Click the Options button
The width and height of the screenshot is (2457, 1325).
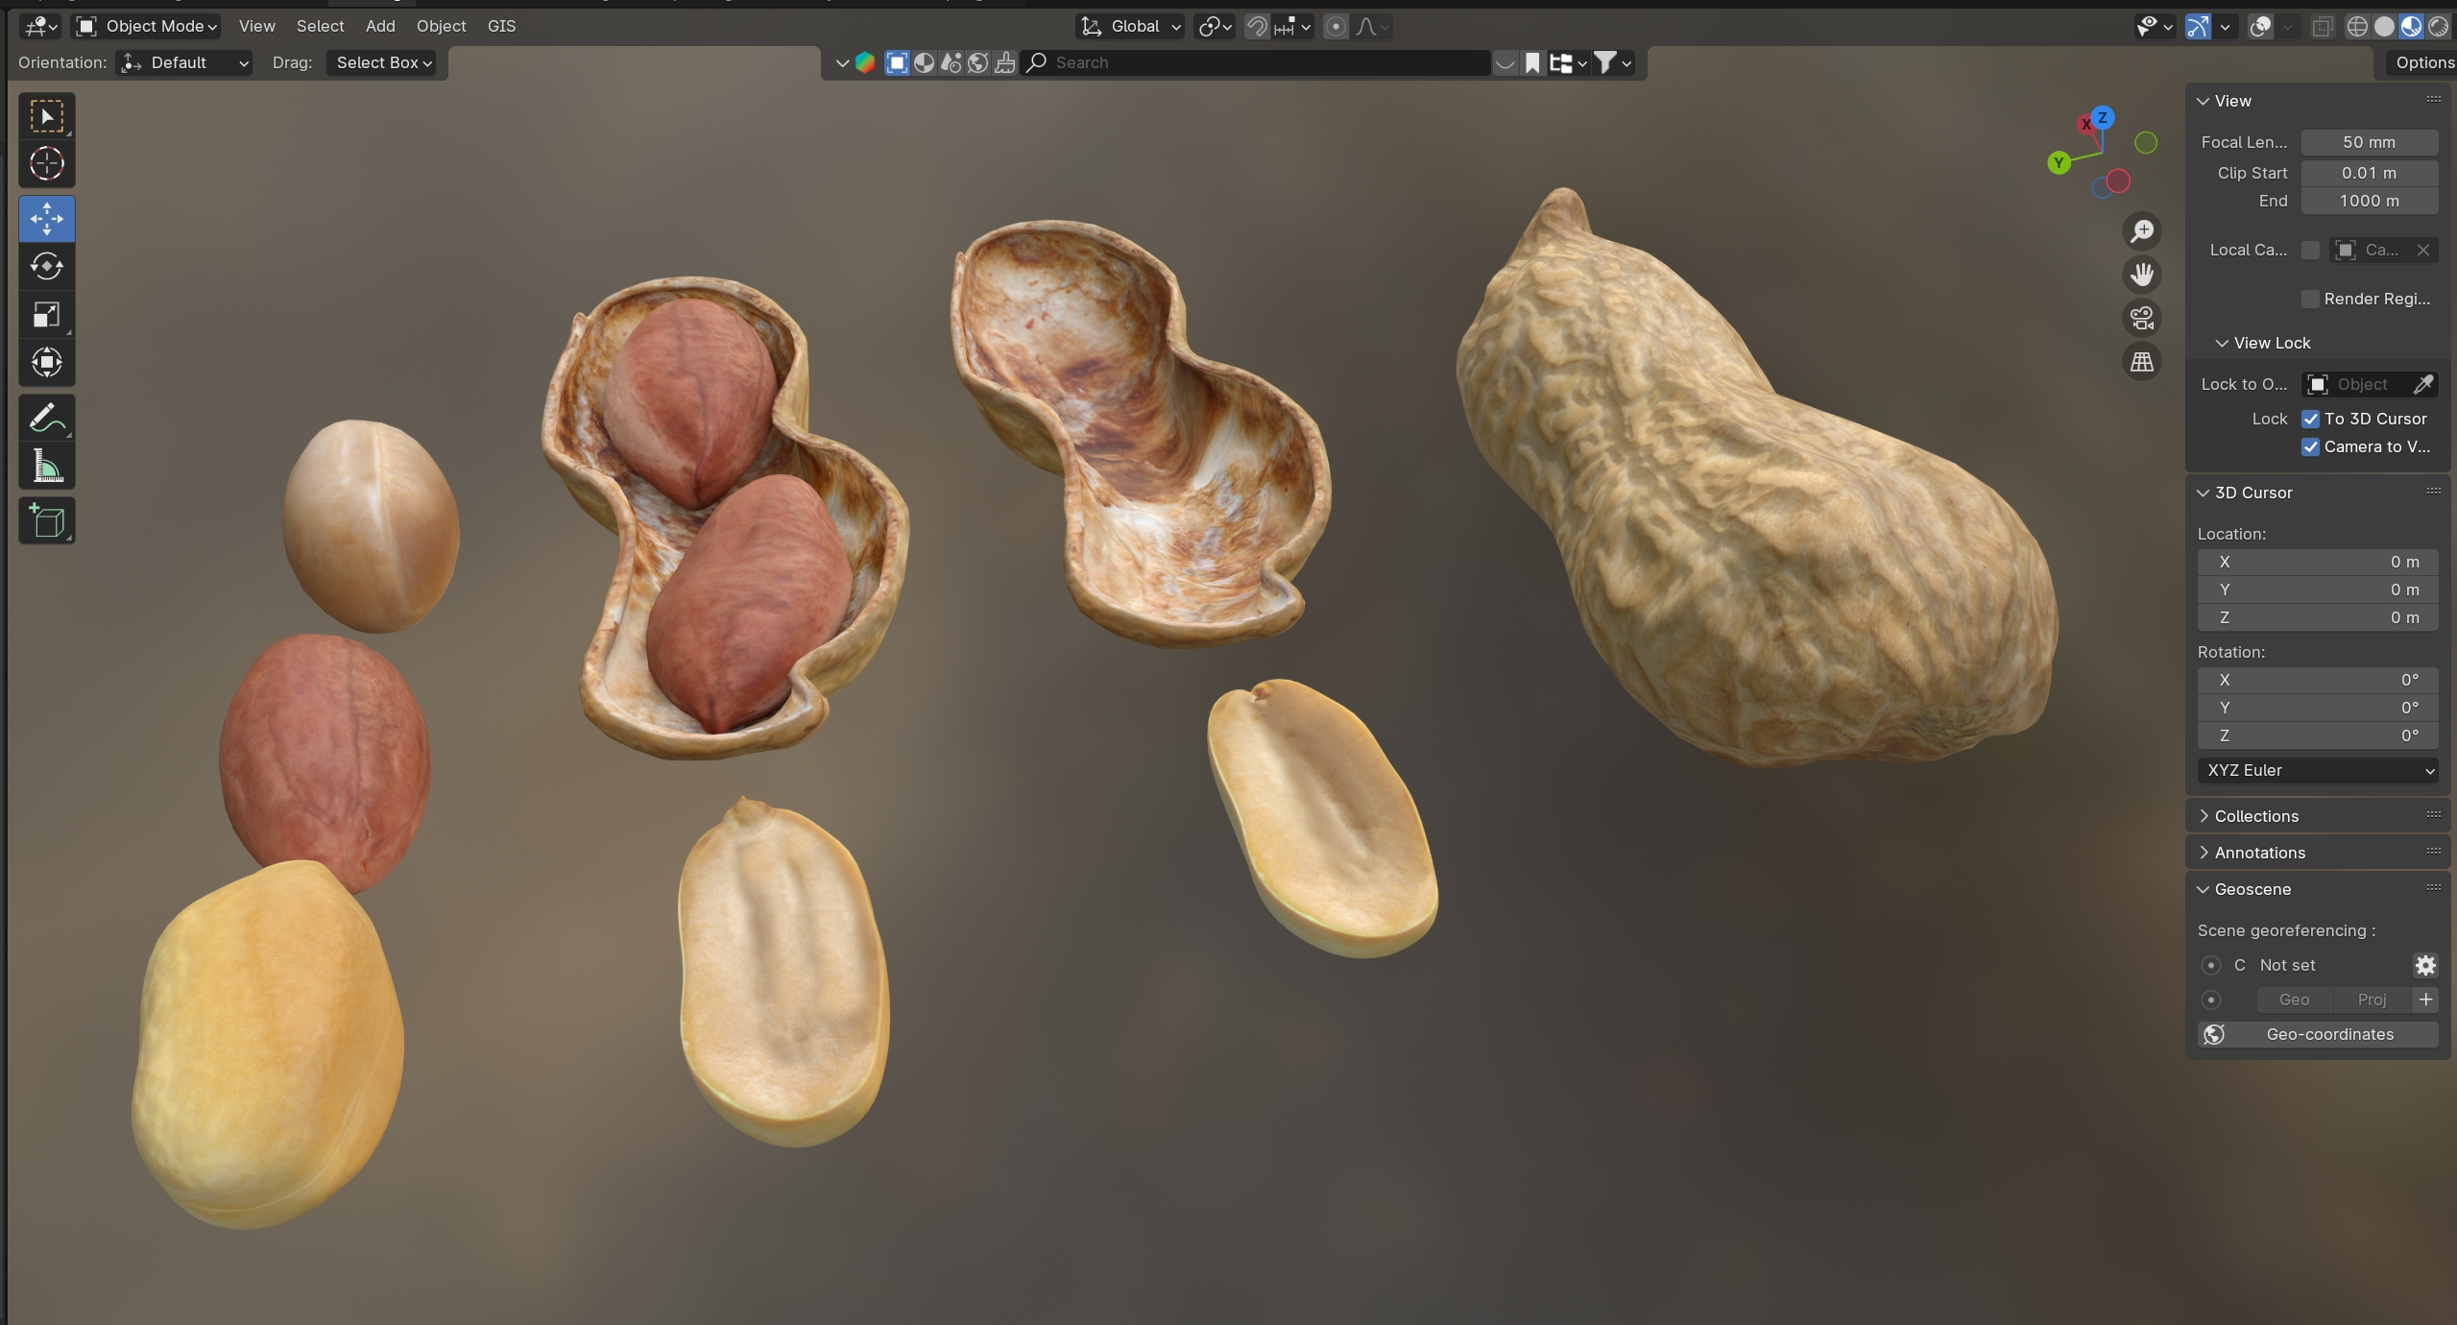pos(2422,62)
